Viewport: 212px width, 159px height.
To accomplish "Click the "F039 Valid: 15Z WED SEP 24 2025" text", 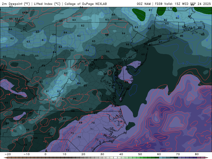I will (183, 4).
